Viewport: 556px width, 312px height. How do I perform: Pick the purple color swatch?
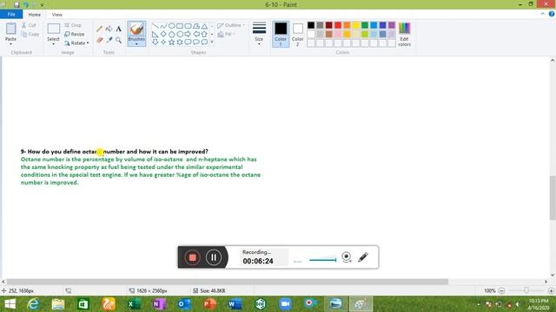392,25
